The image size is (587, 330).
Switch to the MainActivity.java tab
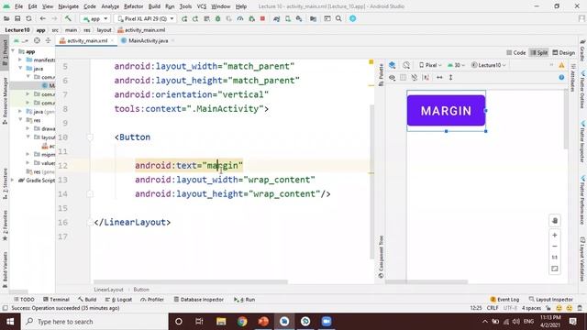pos(148,40)
